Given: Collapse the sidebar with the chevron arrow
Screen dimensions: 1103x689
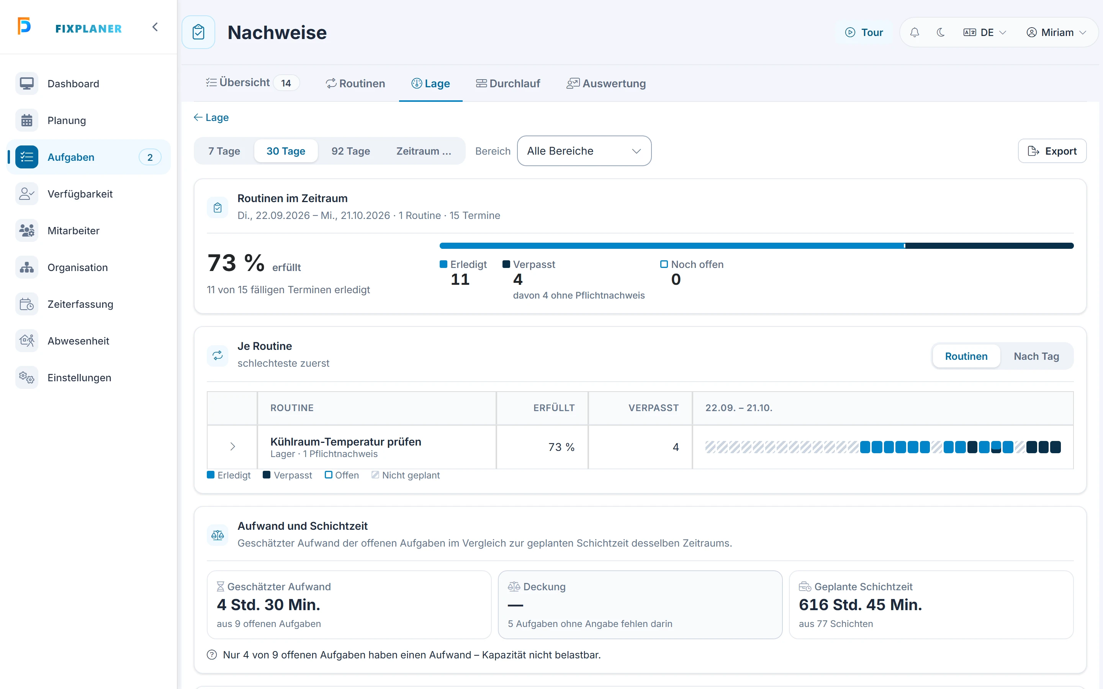Looking at the screenshot, I should (x=155, y=27).
